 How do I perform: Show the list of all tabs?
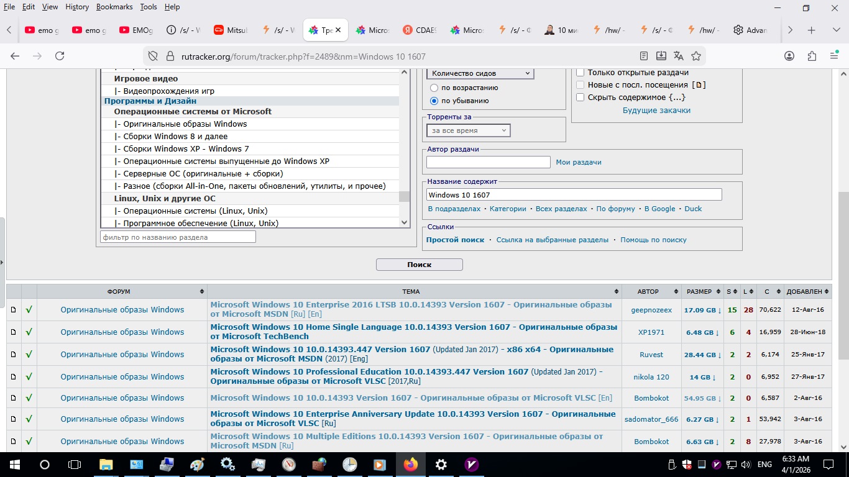point(836,30)
